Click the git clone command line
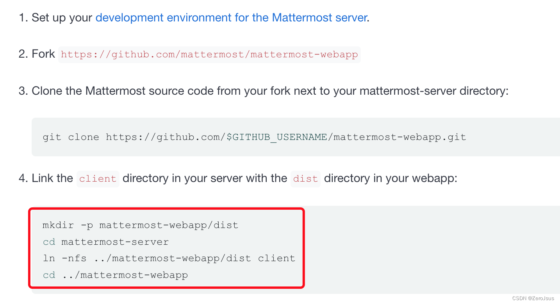 254,137
